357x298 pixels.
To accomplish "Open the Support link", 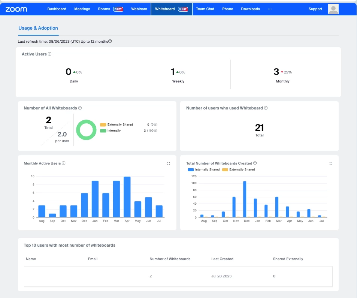I will point(315,9).
